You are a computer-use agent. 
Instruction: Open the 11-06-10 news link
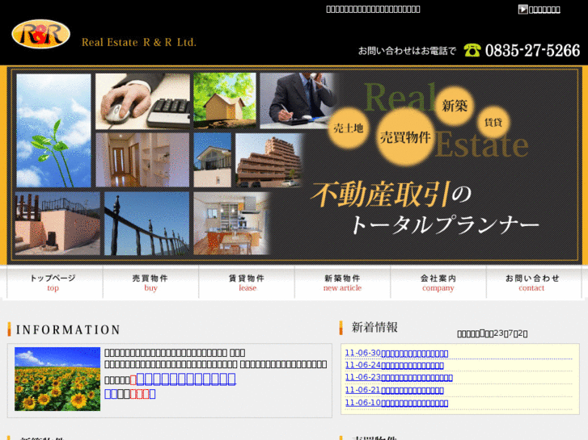396,403
